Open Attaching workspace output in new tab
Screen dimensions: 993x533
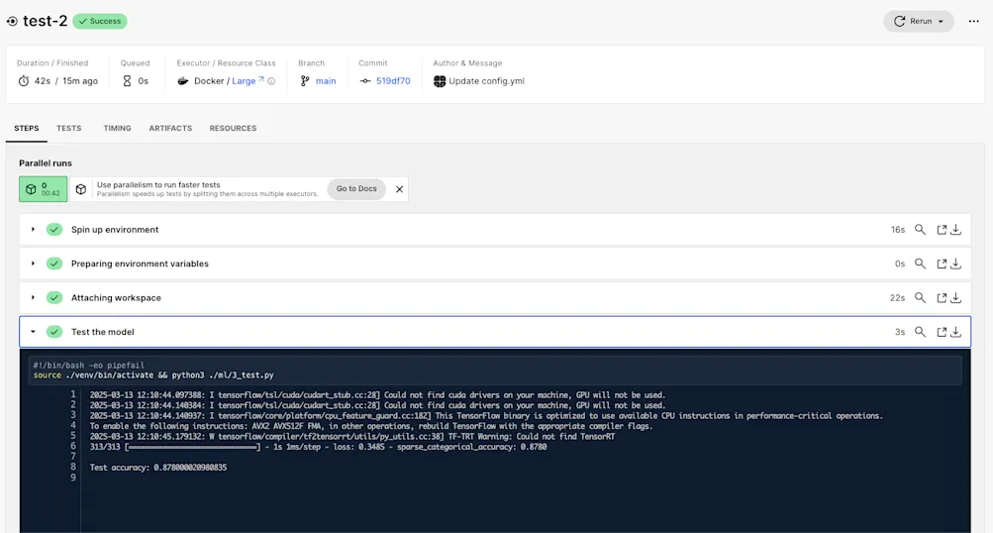942,298
